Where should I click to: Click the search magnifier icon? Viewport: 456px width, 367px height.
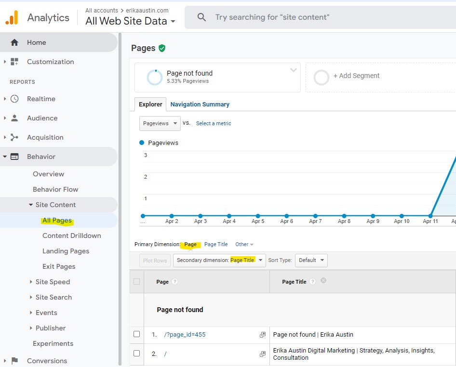(x=201, y=17)
